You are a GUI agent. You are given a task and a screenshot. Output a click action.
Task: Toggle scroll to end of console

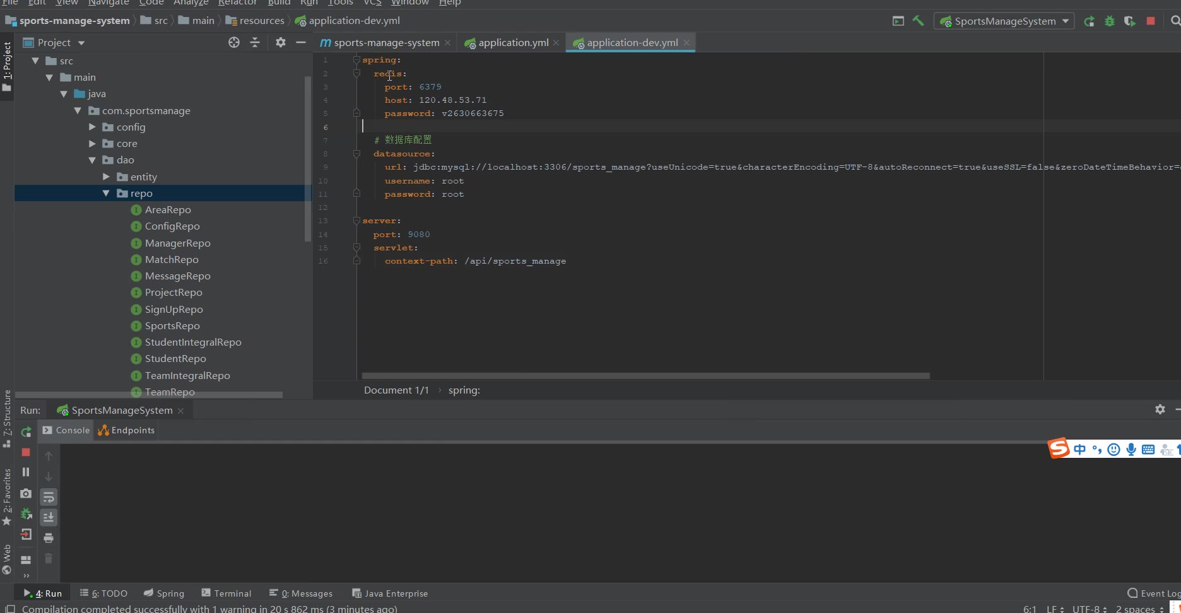tap(49, 518)
